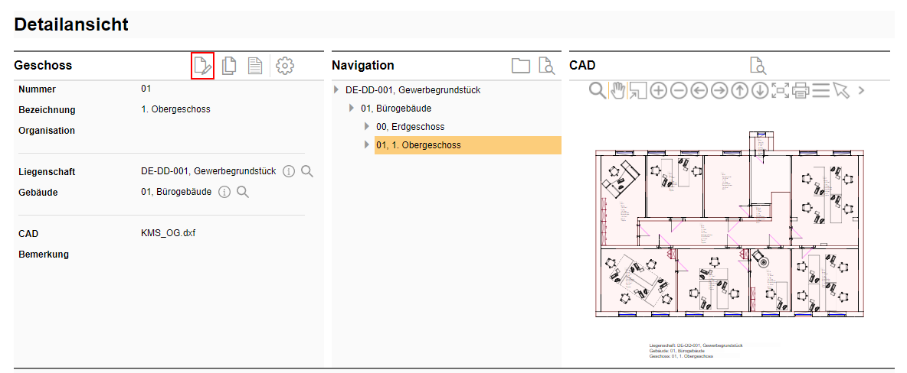The width and height of the screenshot is (907, 373).
Task: Zoom out with the CAD minus icon
Action: [679, 90]
